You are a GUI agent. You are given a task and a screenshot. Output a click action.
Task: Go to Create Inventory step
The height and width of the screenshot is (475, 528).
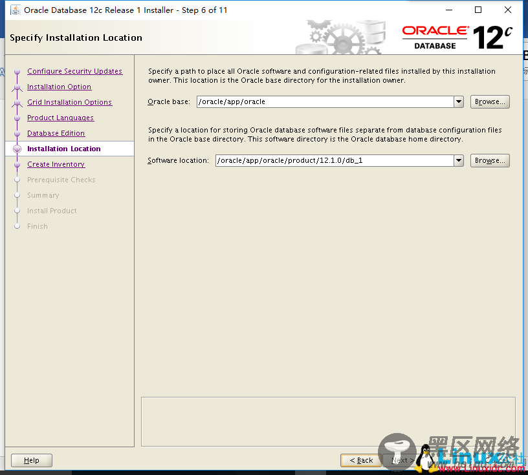[x=56, y=164]
